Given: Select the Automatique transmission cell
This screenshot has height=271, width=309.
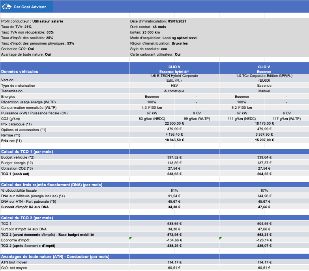Looking at the screenshot, I should [174, 91].
